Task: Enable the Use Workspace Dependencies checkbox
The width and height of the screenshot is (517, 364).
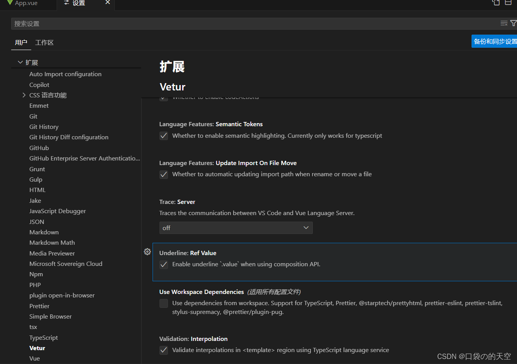Action: (164, 304)
